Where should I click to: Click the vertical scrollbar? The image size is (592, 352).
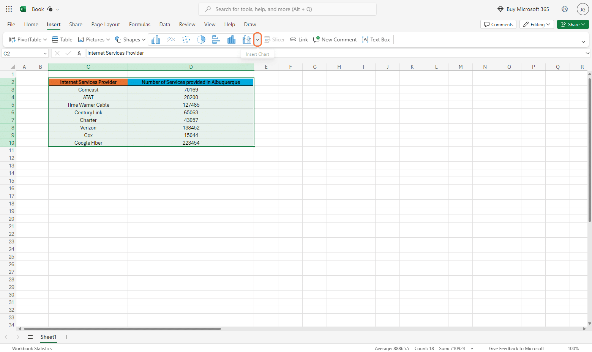pyautogui.click(x=589, y=150)
